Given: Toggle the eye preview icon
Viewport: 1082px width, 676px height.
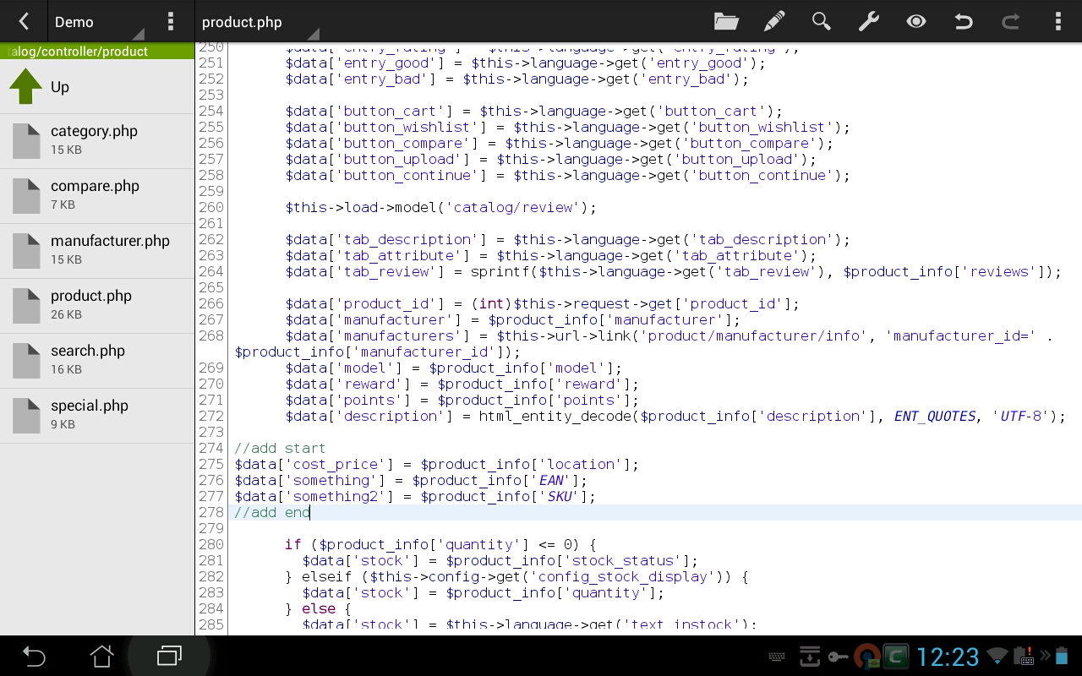Looking at the screenshot, I should coord(915,22).
